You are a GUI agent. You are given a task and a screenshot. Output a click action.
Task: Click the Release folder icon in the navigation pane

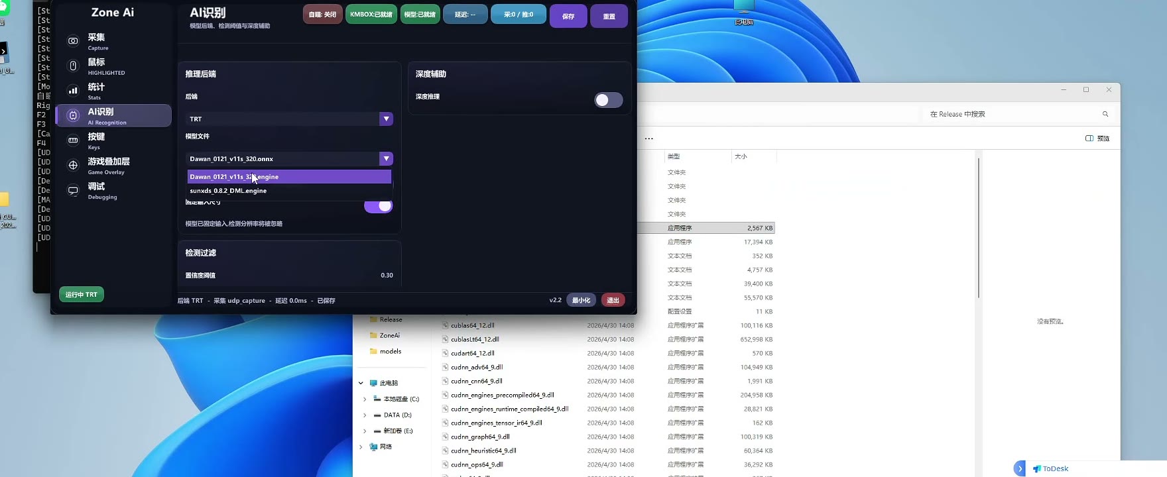[x=373, y=320]
